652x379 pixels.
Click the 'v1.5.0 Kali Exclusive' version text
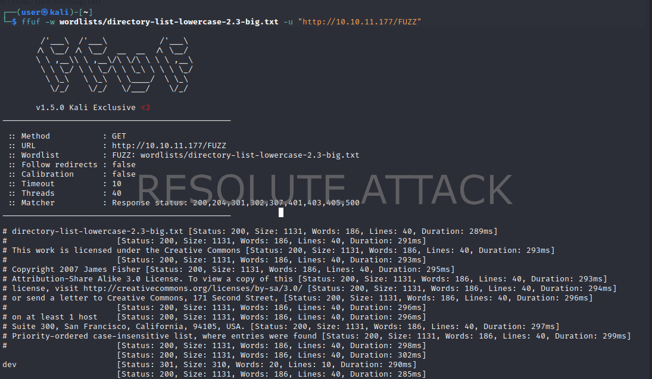pos(86,108)
